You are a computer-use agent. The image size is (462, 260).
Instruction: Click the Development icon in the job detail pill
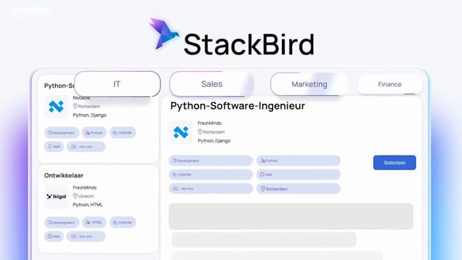coord(174,160)
